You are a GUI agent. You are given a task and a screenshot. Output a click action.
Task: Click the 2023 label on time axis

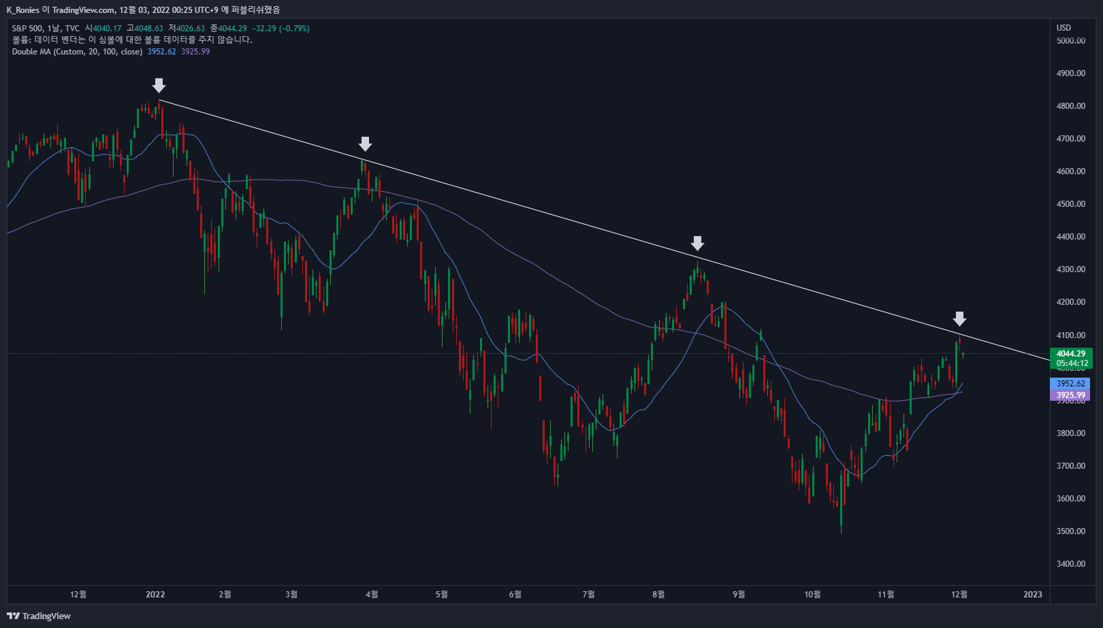(x=1033, y=595)
